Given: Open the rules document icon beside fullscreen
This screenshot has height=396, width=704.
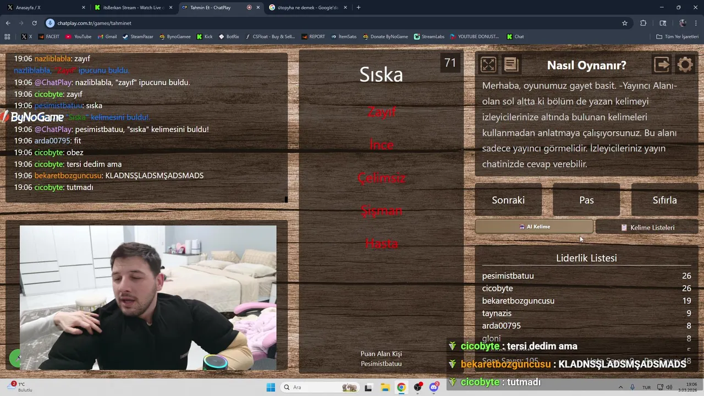Looking at the screenshot, I should (511, 65).
